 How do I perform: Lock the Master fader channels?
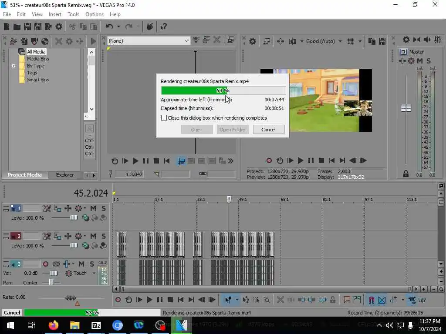click(405, 174)
